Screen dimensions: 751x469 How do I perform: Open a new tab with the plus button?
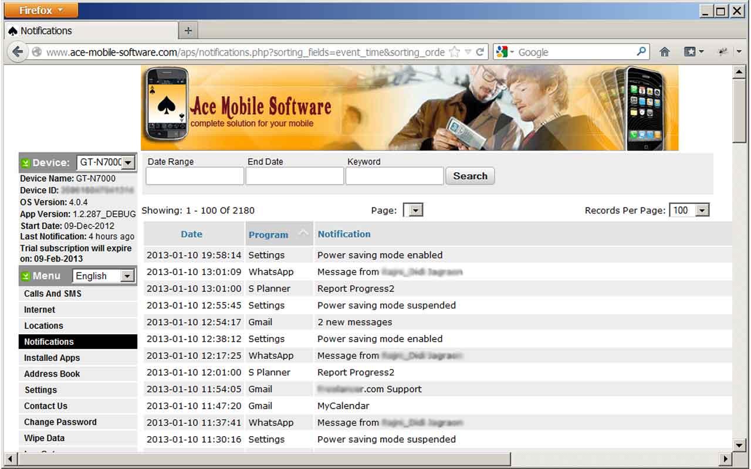(x=188, y=30)
